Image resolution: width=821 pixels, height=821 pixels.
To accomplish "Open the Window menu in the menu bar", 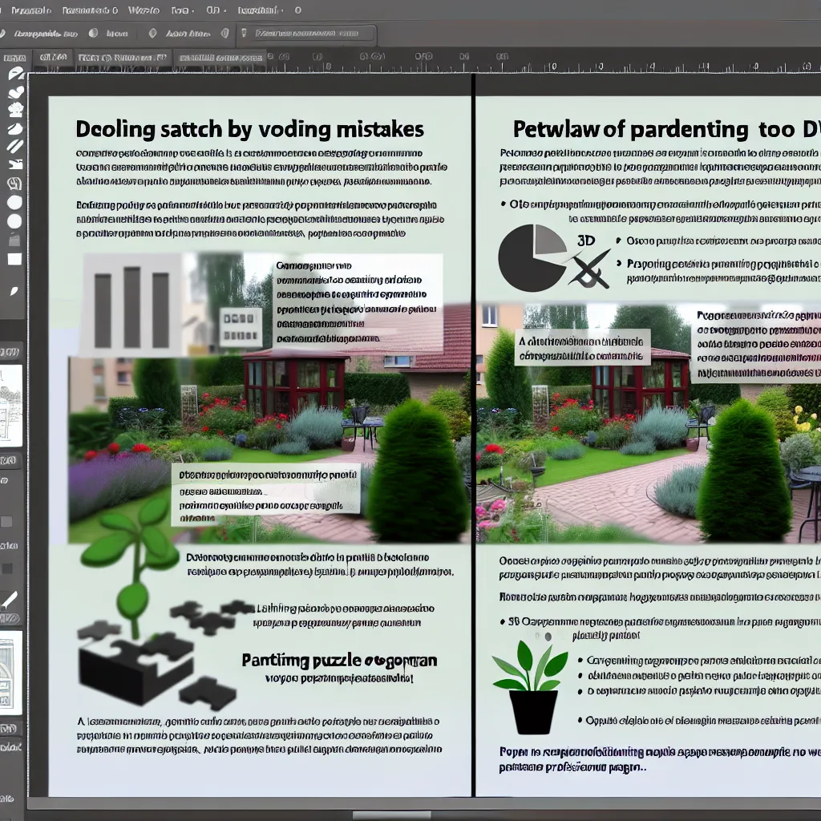I will (144, 10).
